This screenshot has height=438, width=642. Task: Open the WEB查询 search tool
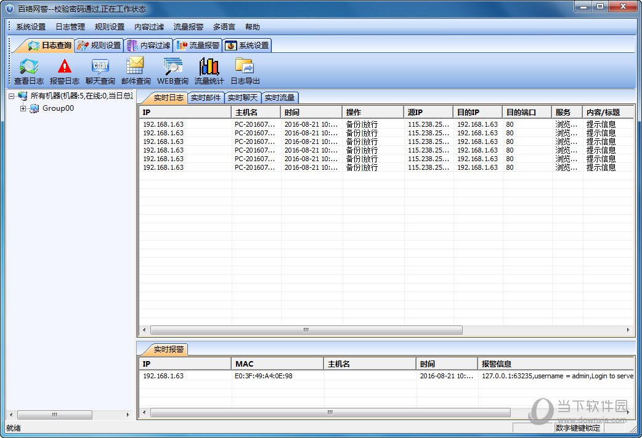click(x=173, y=71)
